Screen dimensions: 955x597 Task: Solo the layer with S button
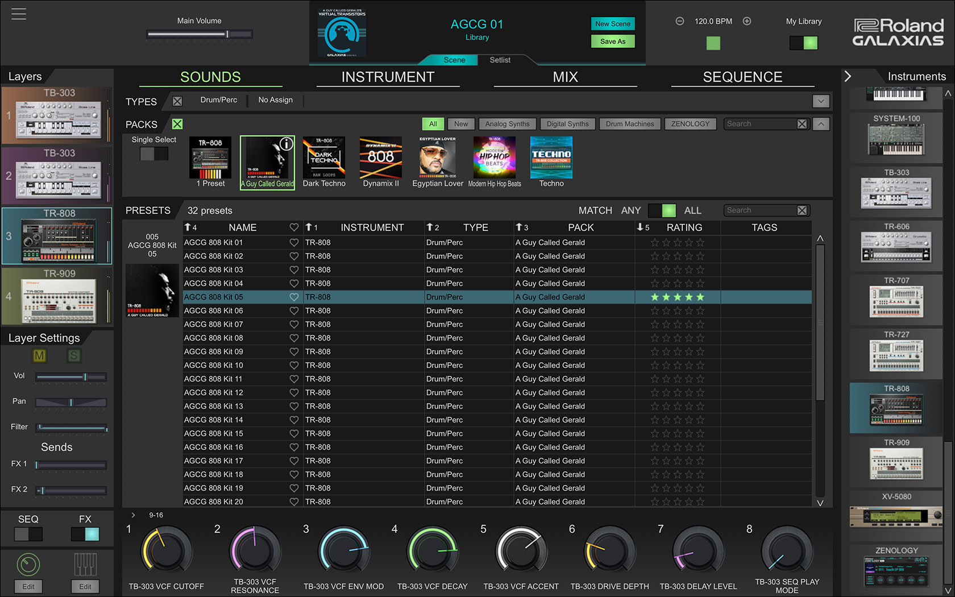(74, 356)
